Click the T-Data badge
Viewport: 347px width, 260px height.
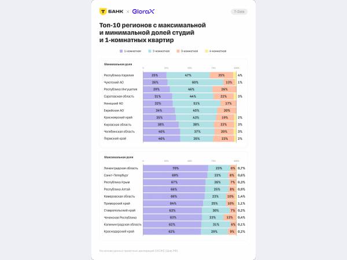(x=238, y=12)
